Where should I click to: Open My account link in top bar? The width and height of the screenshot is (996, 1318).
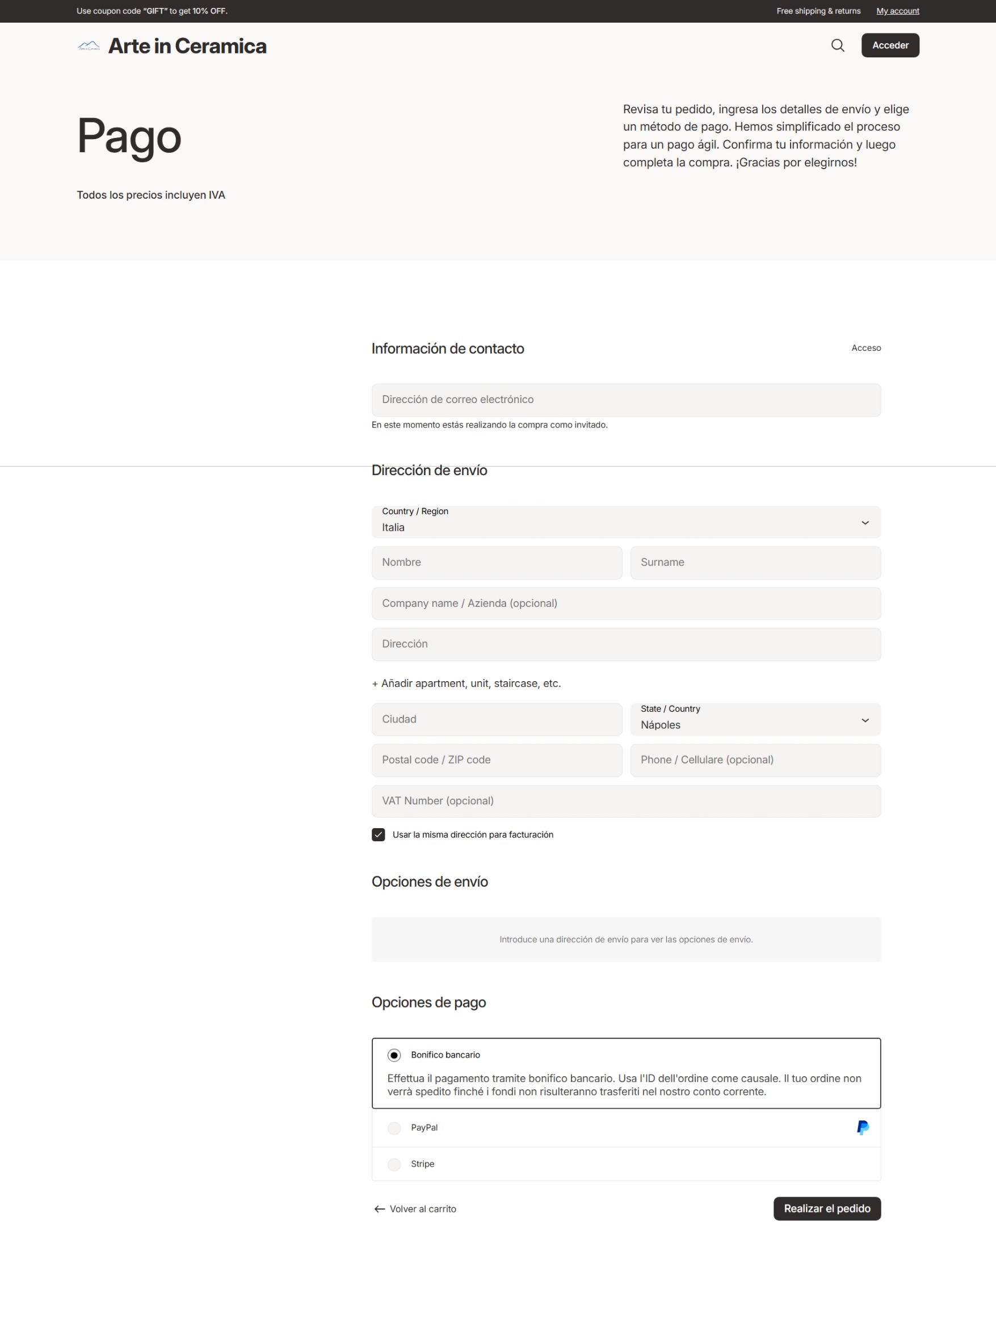point(897,11)
